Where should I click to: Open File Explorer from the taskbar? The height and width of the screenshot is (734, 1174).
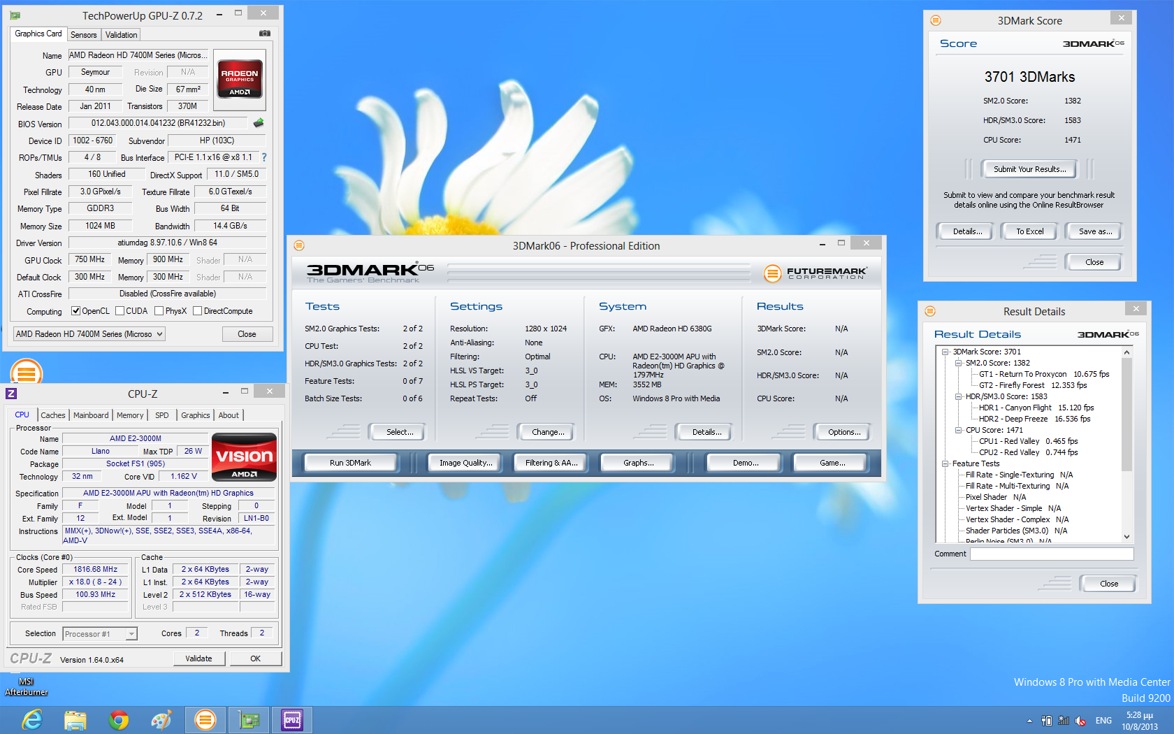pyautogui.click(x=75, y=720)
